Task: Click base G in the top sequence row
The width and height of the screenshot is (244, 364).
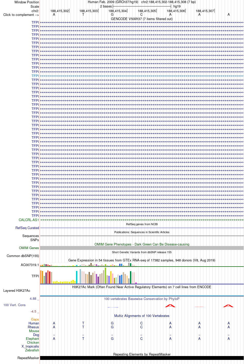Action: [x=112, y=15]
